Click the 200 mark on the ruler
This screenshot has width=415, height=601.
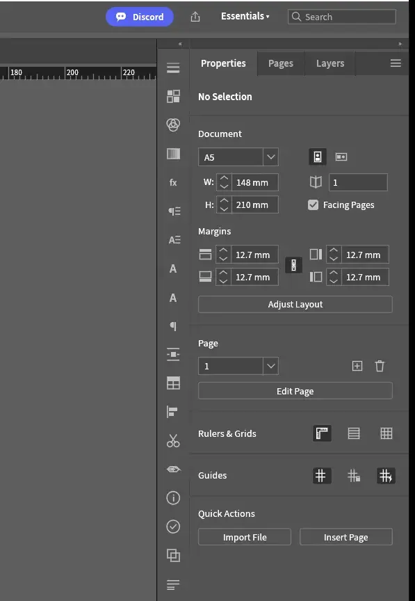click(72, 72)
